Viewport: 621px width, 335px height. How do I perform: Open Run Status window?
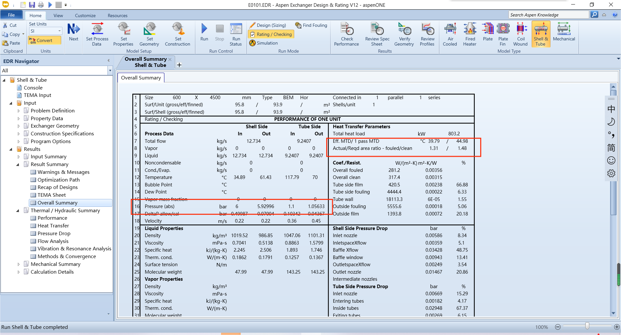point(236,34)
